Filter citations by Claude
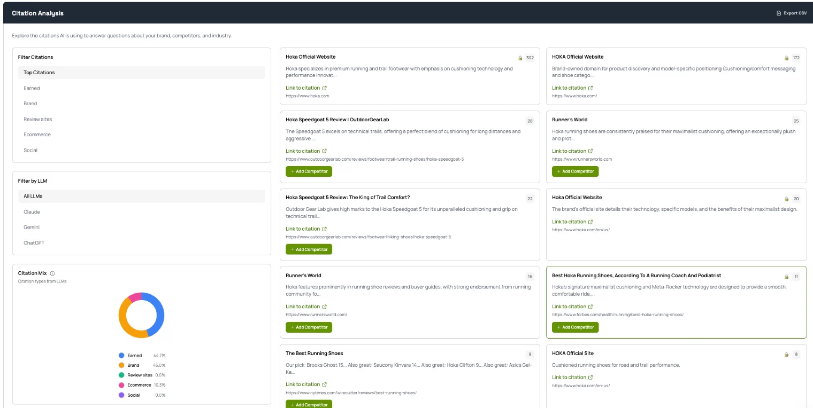This screenshot has height=408, width=813. (x=141, y=212)
